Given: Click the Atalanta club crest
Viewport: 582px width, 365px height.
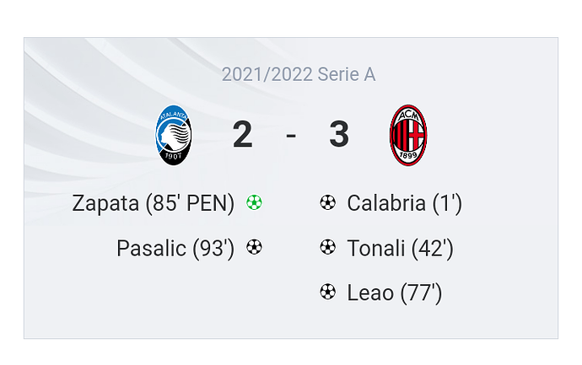Looking at the screenshot, I should (x=174, y=135).
